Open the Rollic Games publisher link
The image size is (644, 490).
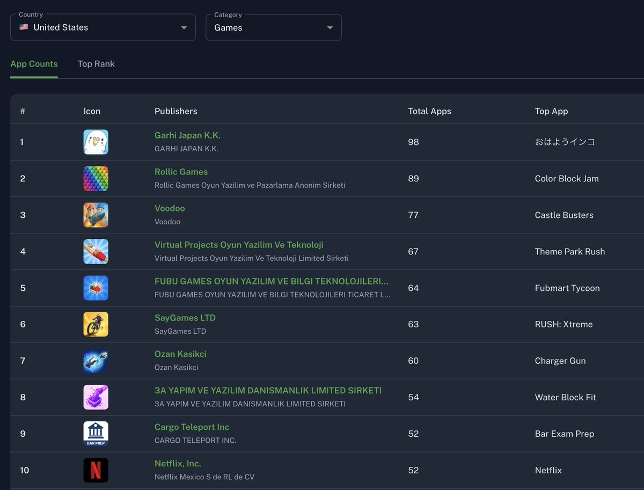[181, 172]
